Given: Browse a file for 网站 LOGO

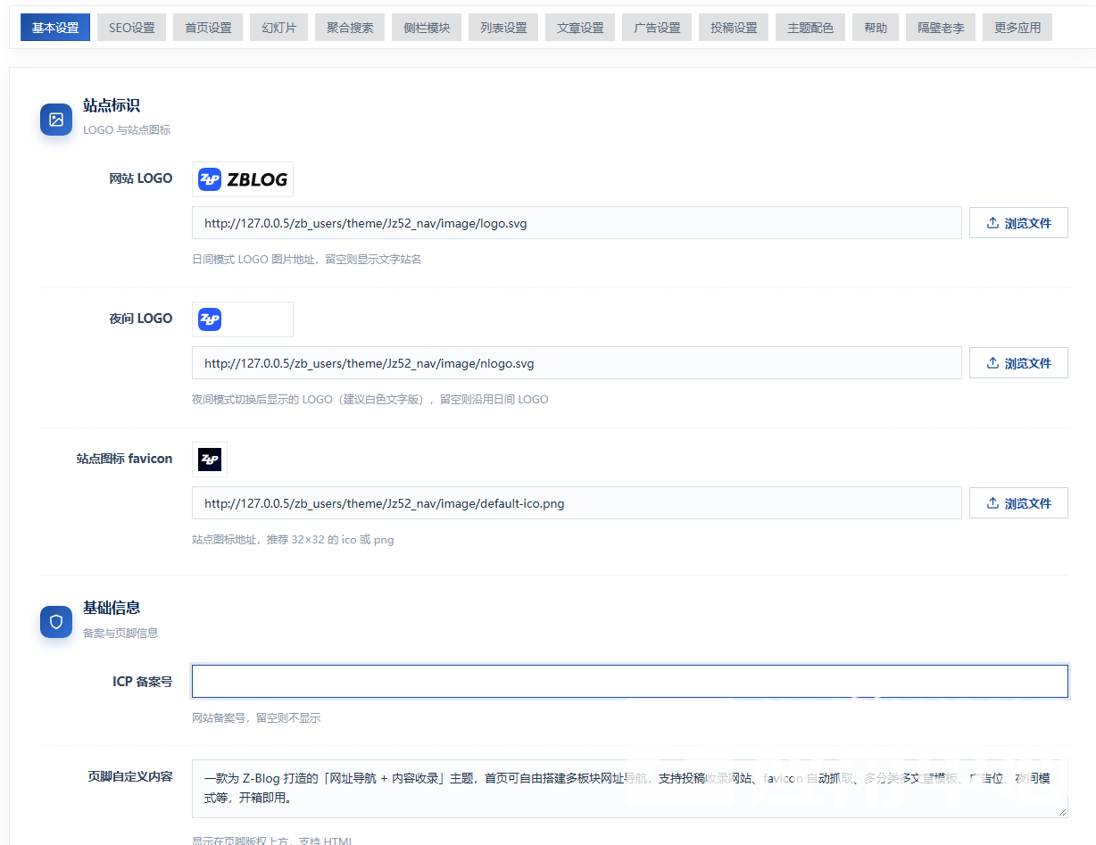Looking at the screenshot, I should (1018, 223).
